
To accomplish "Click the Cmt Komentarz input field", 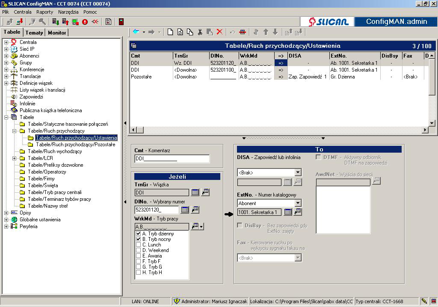I will coord(172,159).
